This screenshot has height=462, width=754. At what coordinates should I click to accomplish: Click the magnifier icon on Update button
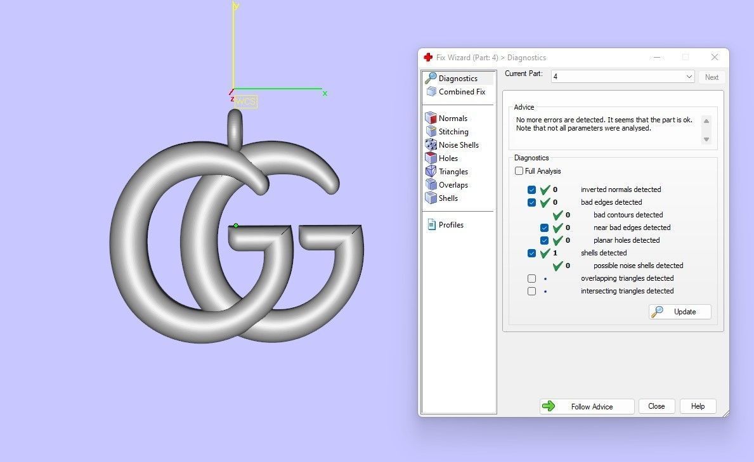[658, 312]
